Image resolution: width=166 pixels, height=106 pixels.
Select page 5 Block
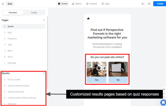point(23,51)
